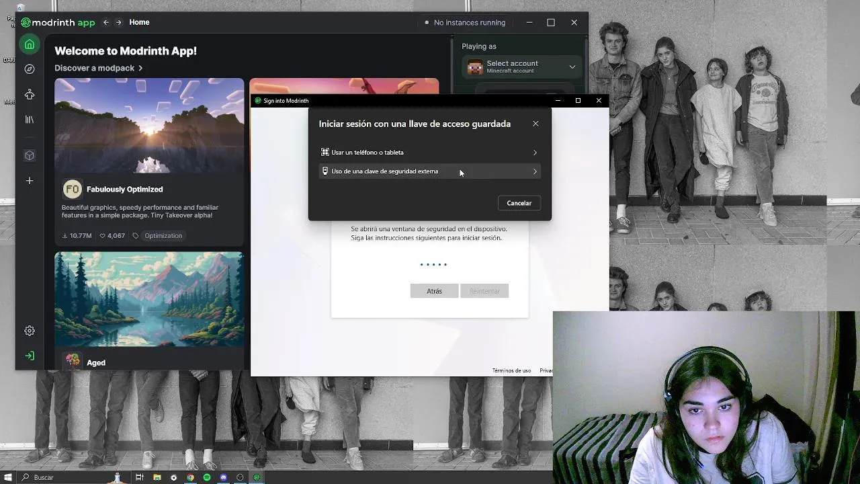Image resolution: width=860 pixels, height=484 pixels.
Task: Open Task View on the taskbar
Action: click(x=140, y=477)
